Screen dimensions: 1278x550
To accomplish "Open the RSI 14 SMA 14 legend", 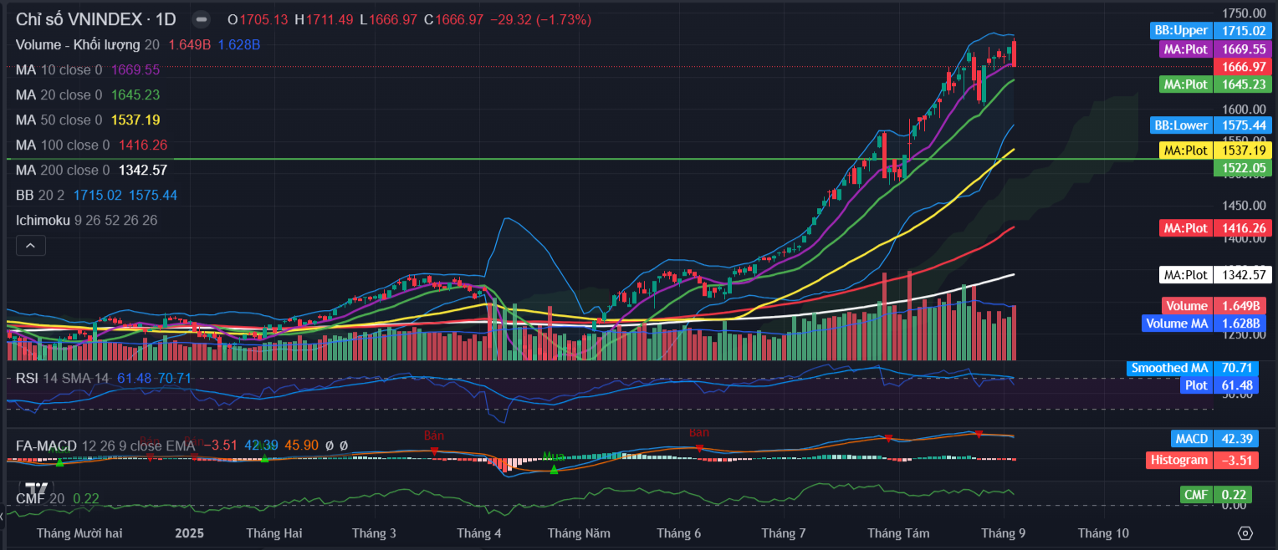I will point(62,379).
